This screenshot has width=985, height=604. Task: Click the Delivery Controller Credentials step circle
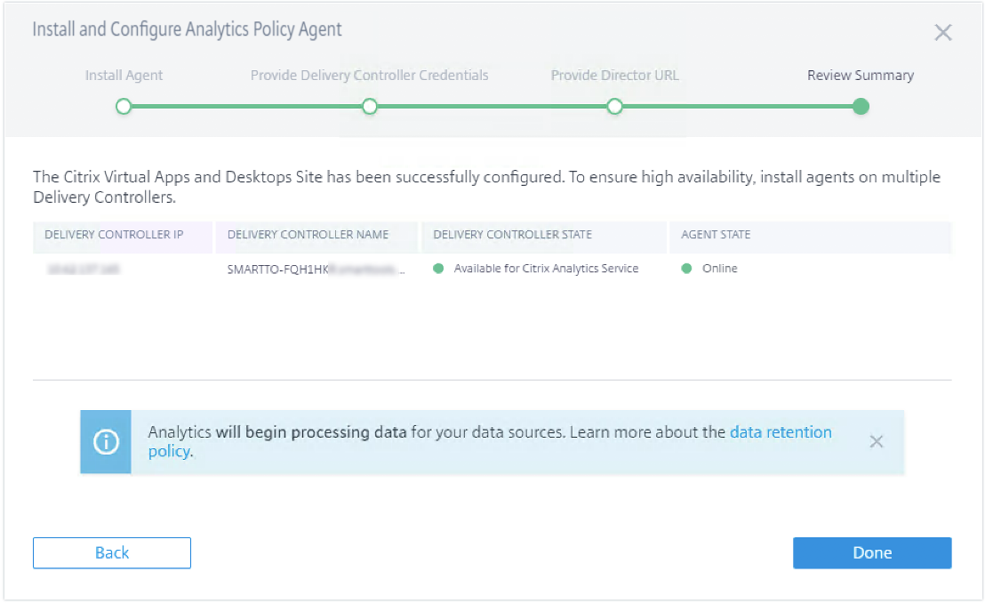370,107
